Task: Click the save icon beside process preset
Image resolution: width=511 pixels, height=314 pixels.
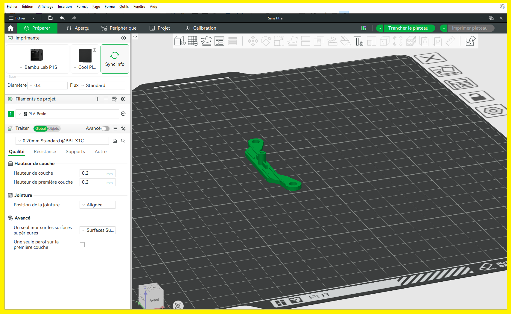Action: tap(115, 141)
